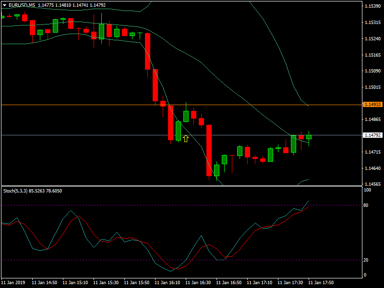Screen dimensions: 384x288
Task: Click the 11 Jan 17:10 time label
Action: point(260,283)
